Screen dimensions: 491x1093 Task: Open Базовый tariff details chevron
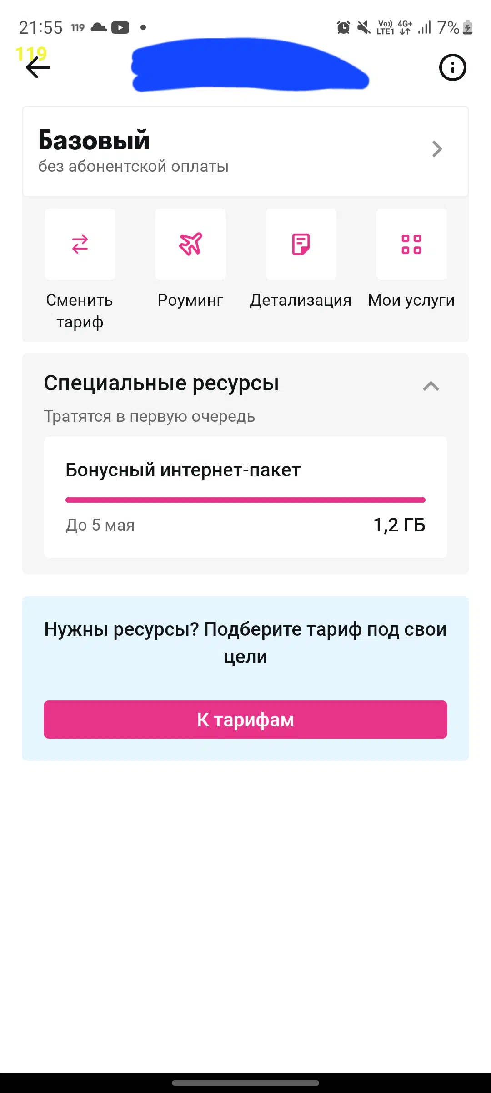(437, 149)
